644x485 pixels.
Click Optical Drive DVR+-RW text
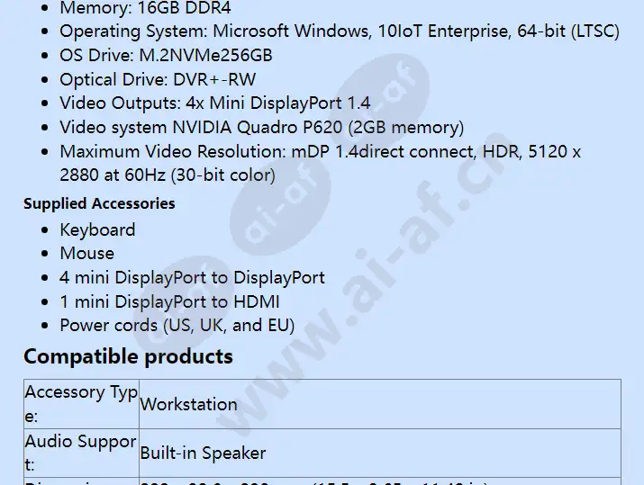pyautogui.click(x=158, y=79)
